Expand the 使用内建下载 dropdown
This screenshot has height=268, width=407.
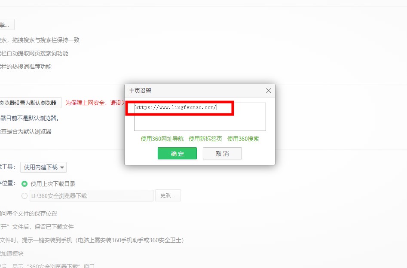pyautogui.click(x=43, y=167)
